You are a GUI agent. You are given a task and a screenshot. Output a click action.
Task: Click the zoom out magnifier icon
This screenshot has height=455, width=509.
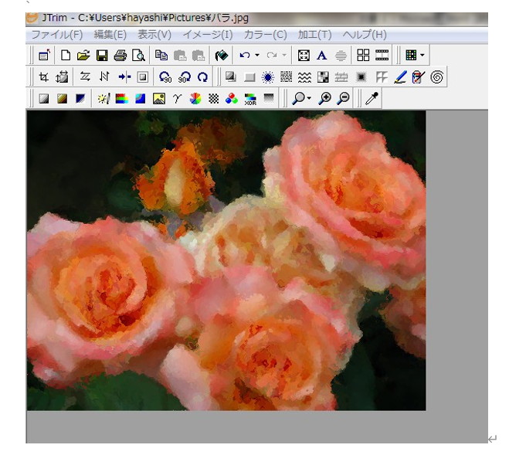tap(344, 99)
